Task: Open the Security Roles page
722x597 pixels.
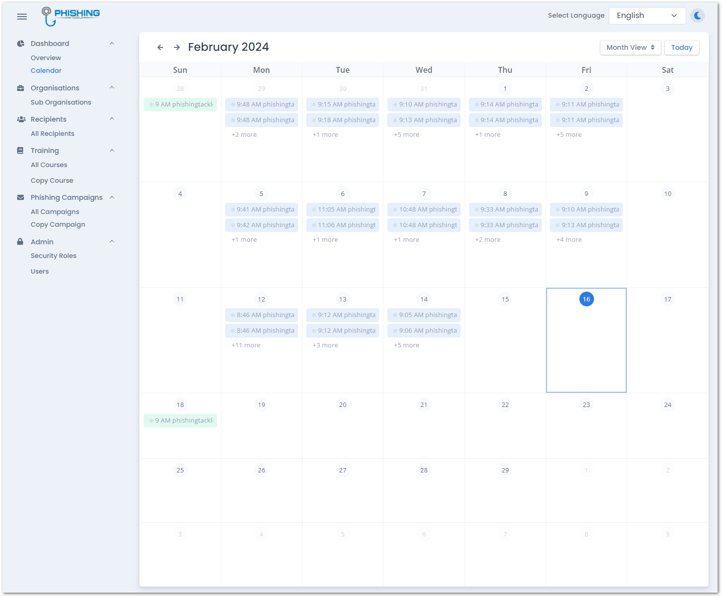Action: pos(54,256)
